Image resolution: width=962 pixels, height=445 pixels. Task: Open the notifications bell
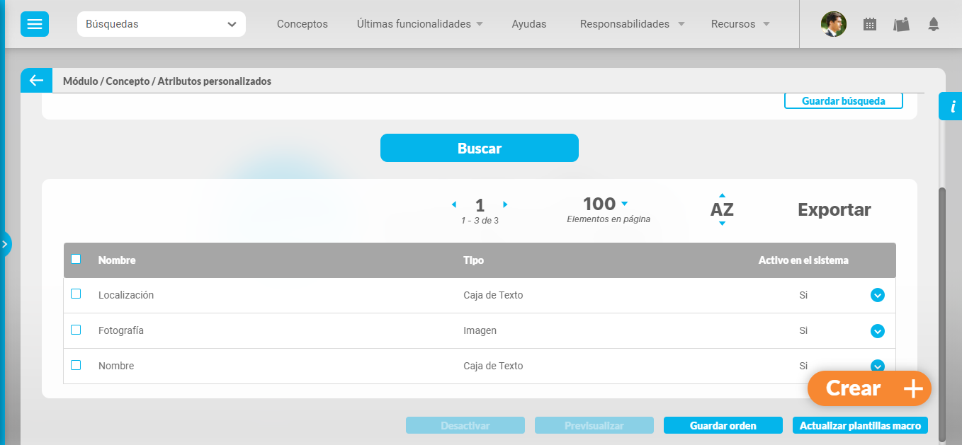point(933,24)
